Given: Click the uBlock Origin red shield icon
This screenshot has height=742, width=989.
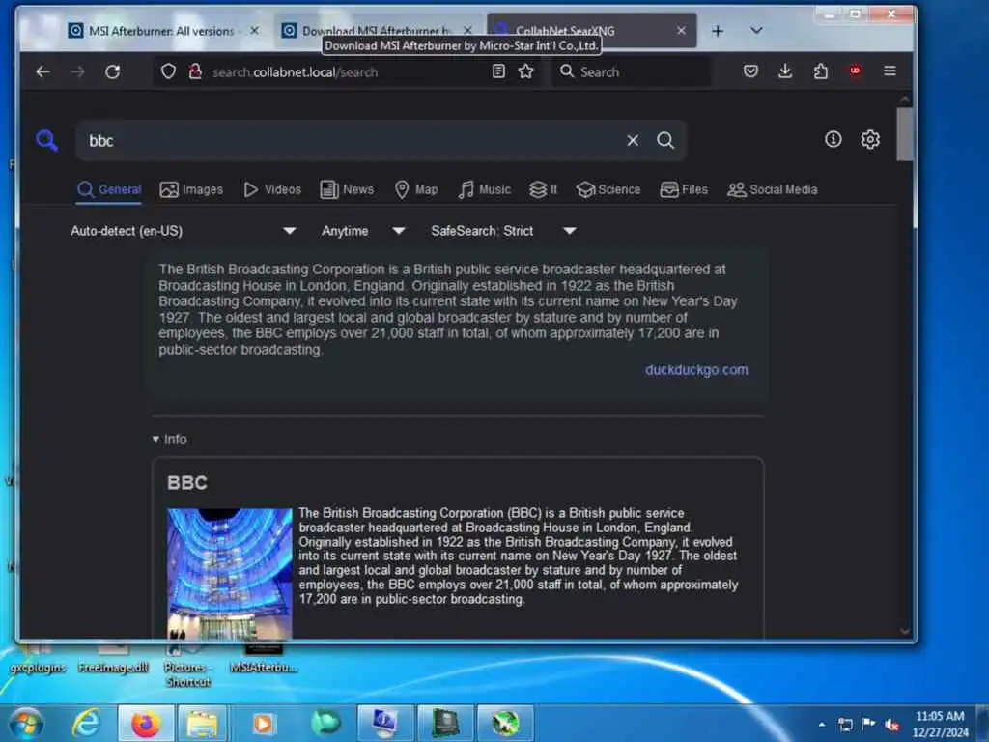Looking at the screenshot, I should (856, 71).
